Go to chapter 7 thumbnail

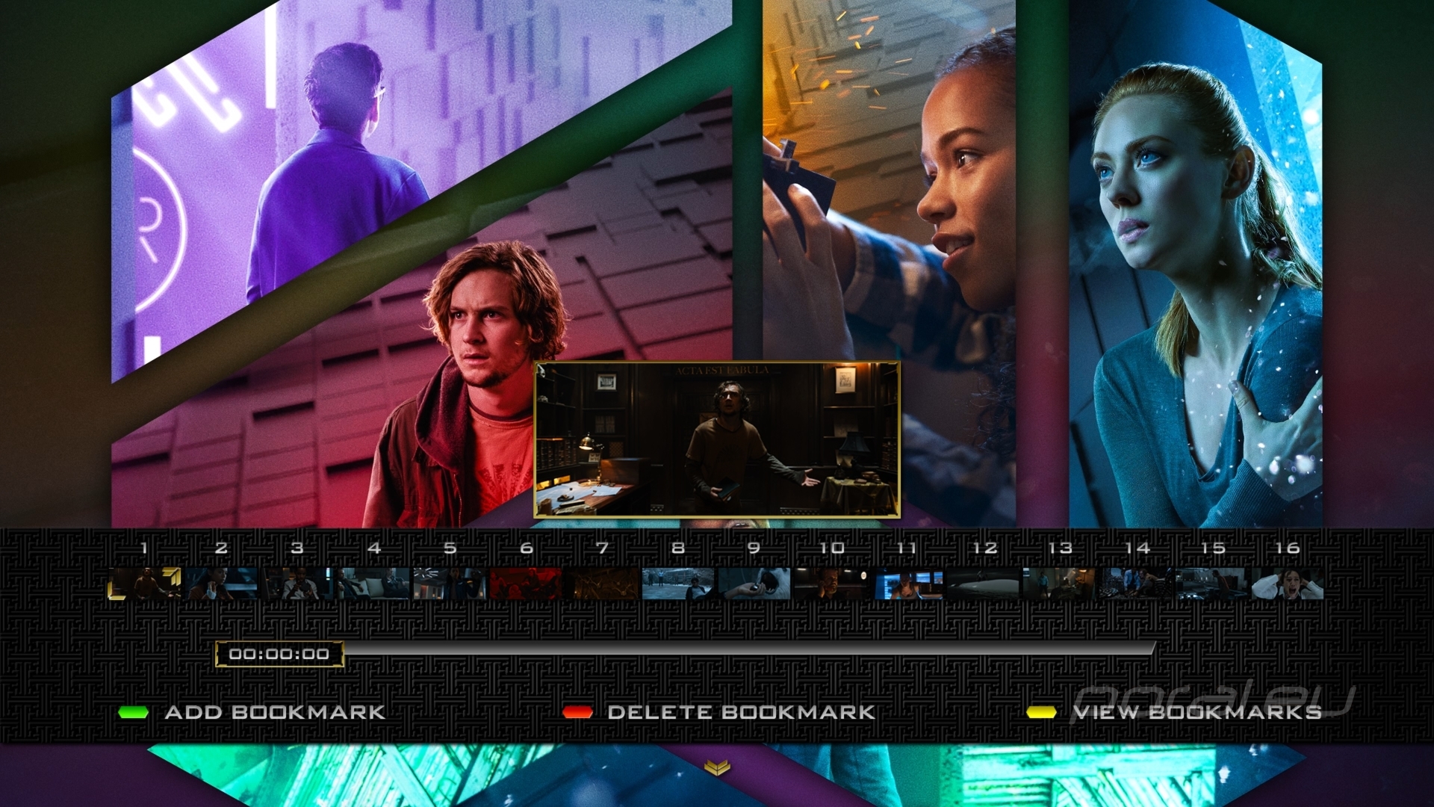pos(602,584)
